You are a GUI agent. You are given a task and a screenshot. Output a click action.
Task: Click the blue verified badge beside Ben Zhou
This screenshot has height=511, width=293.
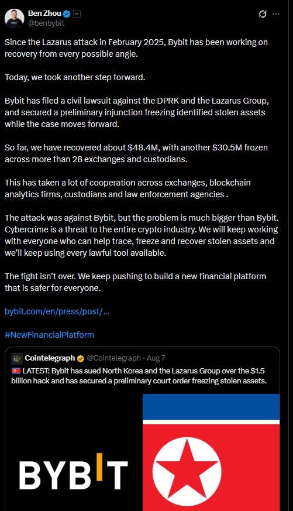tap(67, 14)
